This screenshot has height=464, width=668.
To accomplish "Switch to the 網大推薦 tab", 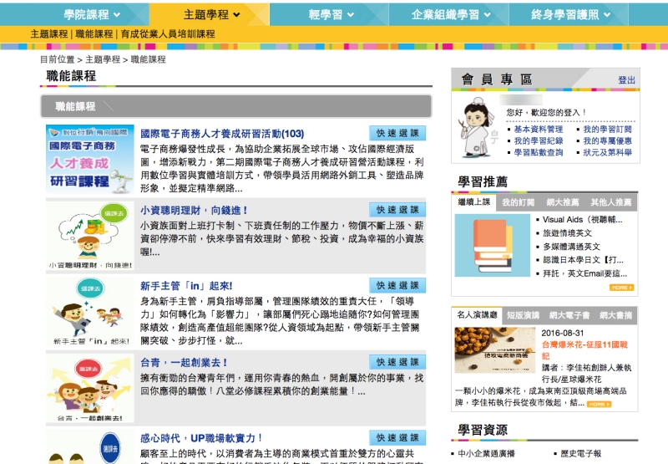I will (x=563, y=202).
